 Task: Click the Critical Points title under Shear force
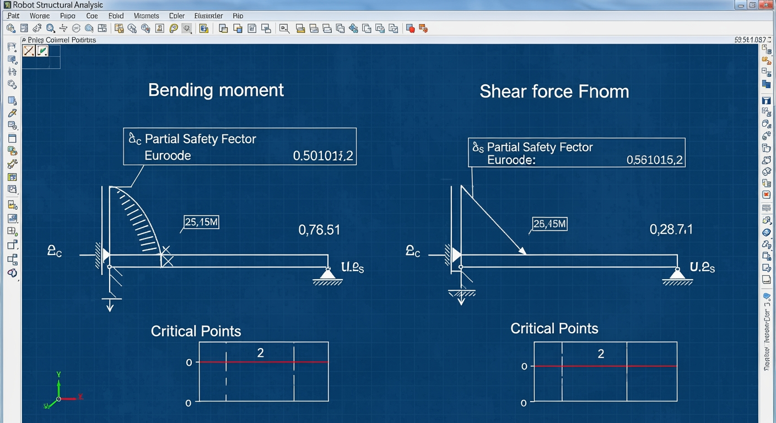(554, 329)
